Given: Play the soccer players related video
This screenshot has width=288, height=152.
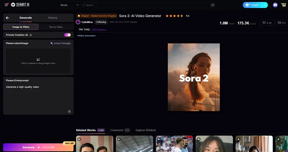Looking at the screenshot, I should 159,139.
